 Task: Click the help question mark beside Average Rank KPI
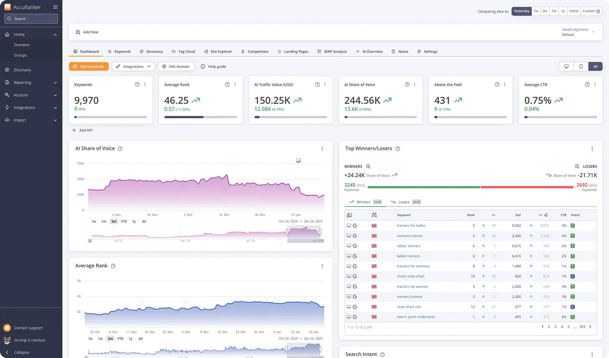click(227, 84)
